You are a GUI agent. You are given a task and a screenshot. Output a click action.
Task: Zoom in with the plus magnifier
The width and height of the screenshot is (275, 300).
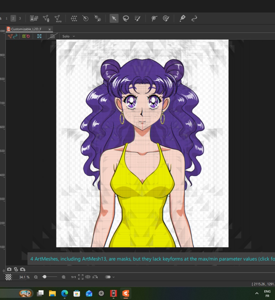(64, 277)
